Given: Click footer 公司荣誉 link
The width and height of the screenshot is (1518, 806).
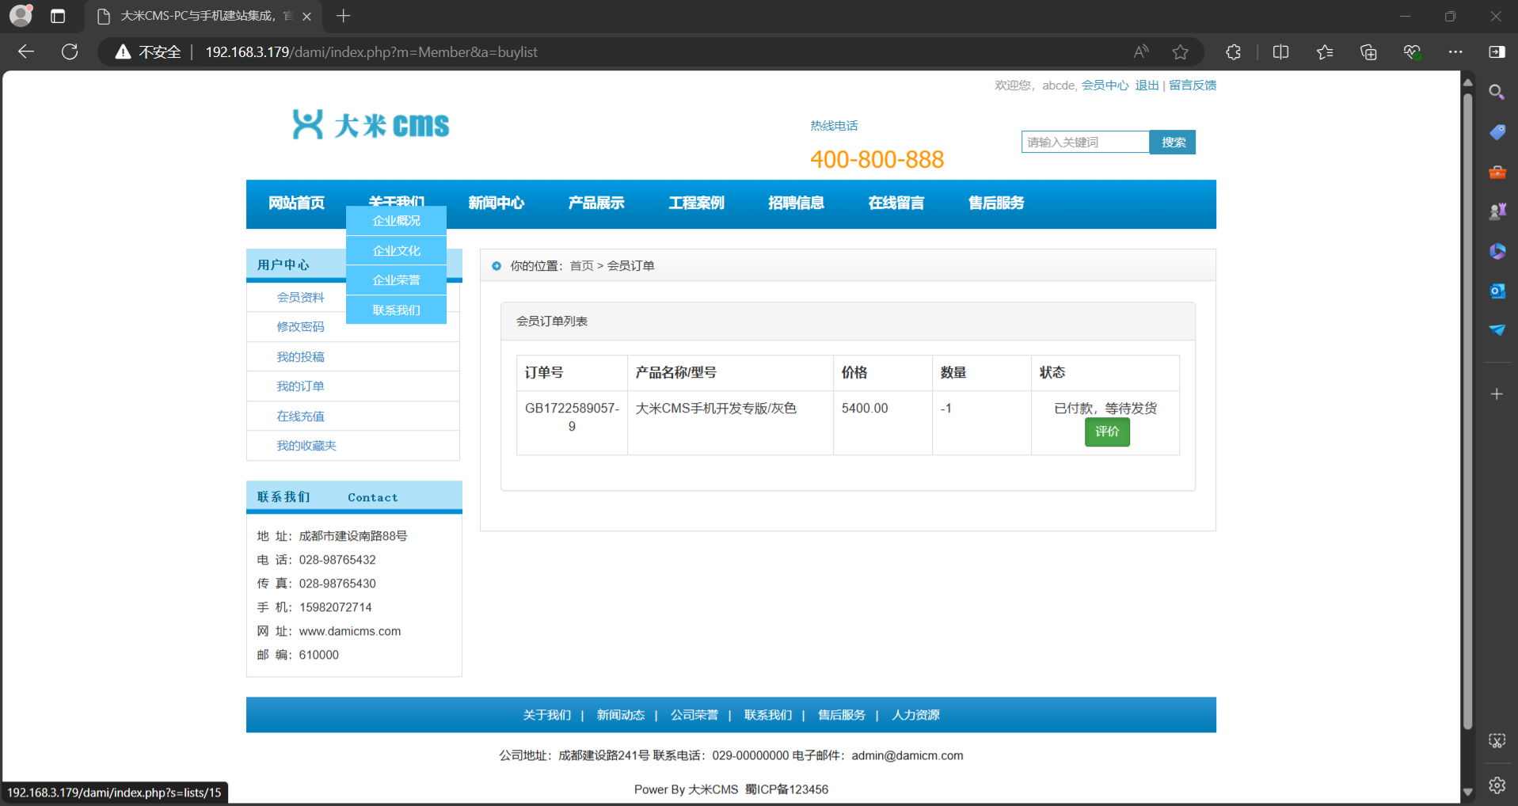Looking at the screenshot, I should click(694, 715).
